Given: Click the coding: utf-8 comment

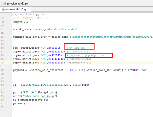Looking at the screenshot, I should click(31, 18).
